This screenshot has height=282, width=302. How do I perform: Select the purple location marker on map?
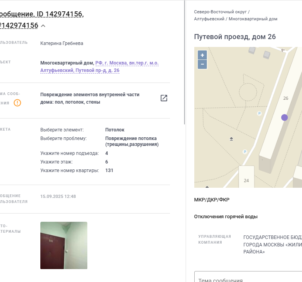(x=284, y=117)
